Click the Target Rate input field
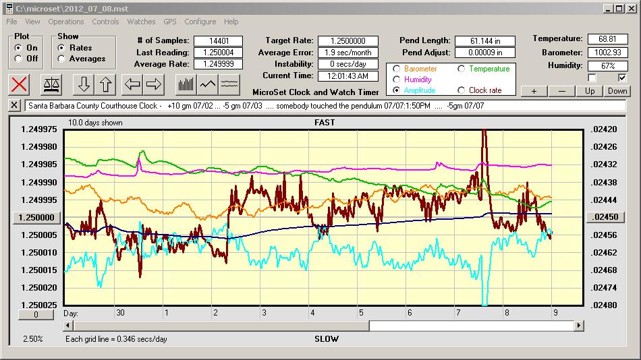The width and height of the screenshot is (641, 360). pos(348,42)
